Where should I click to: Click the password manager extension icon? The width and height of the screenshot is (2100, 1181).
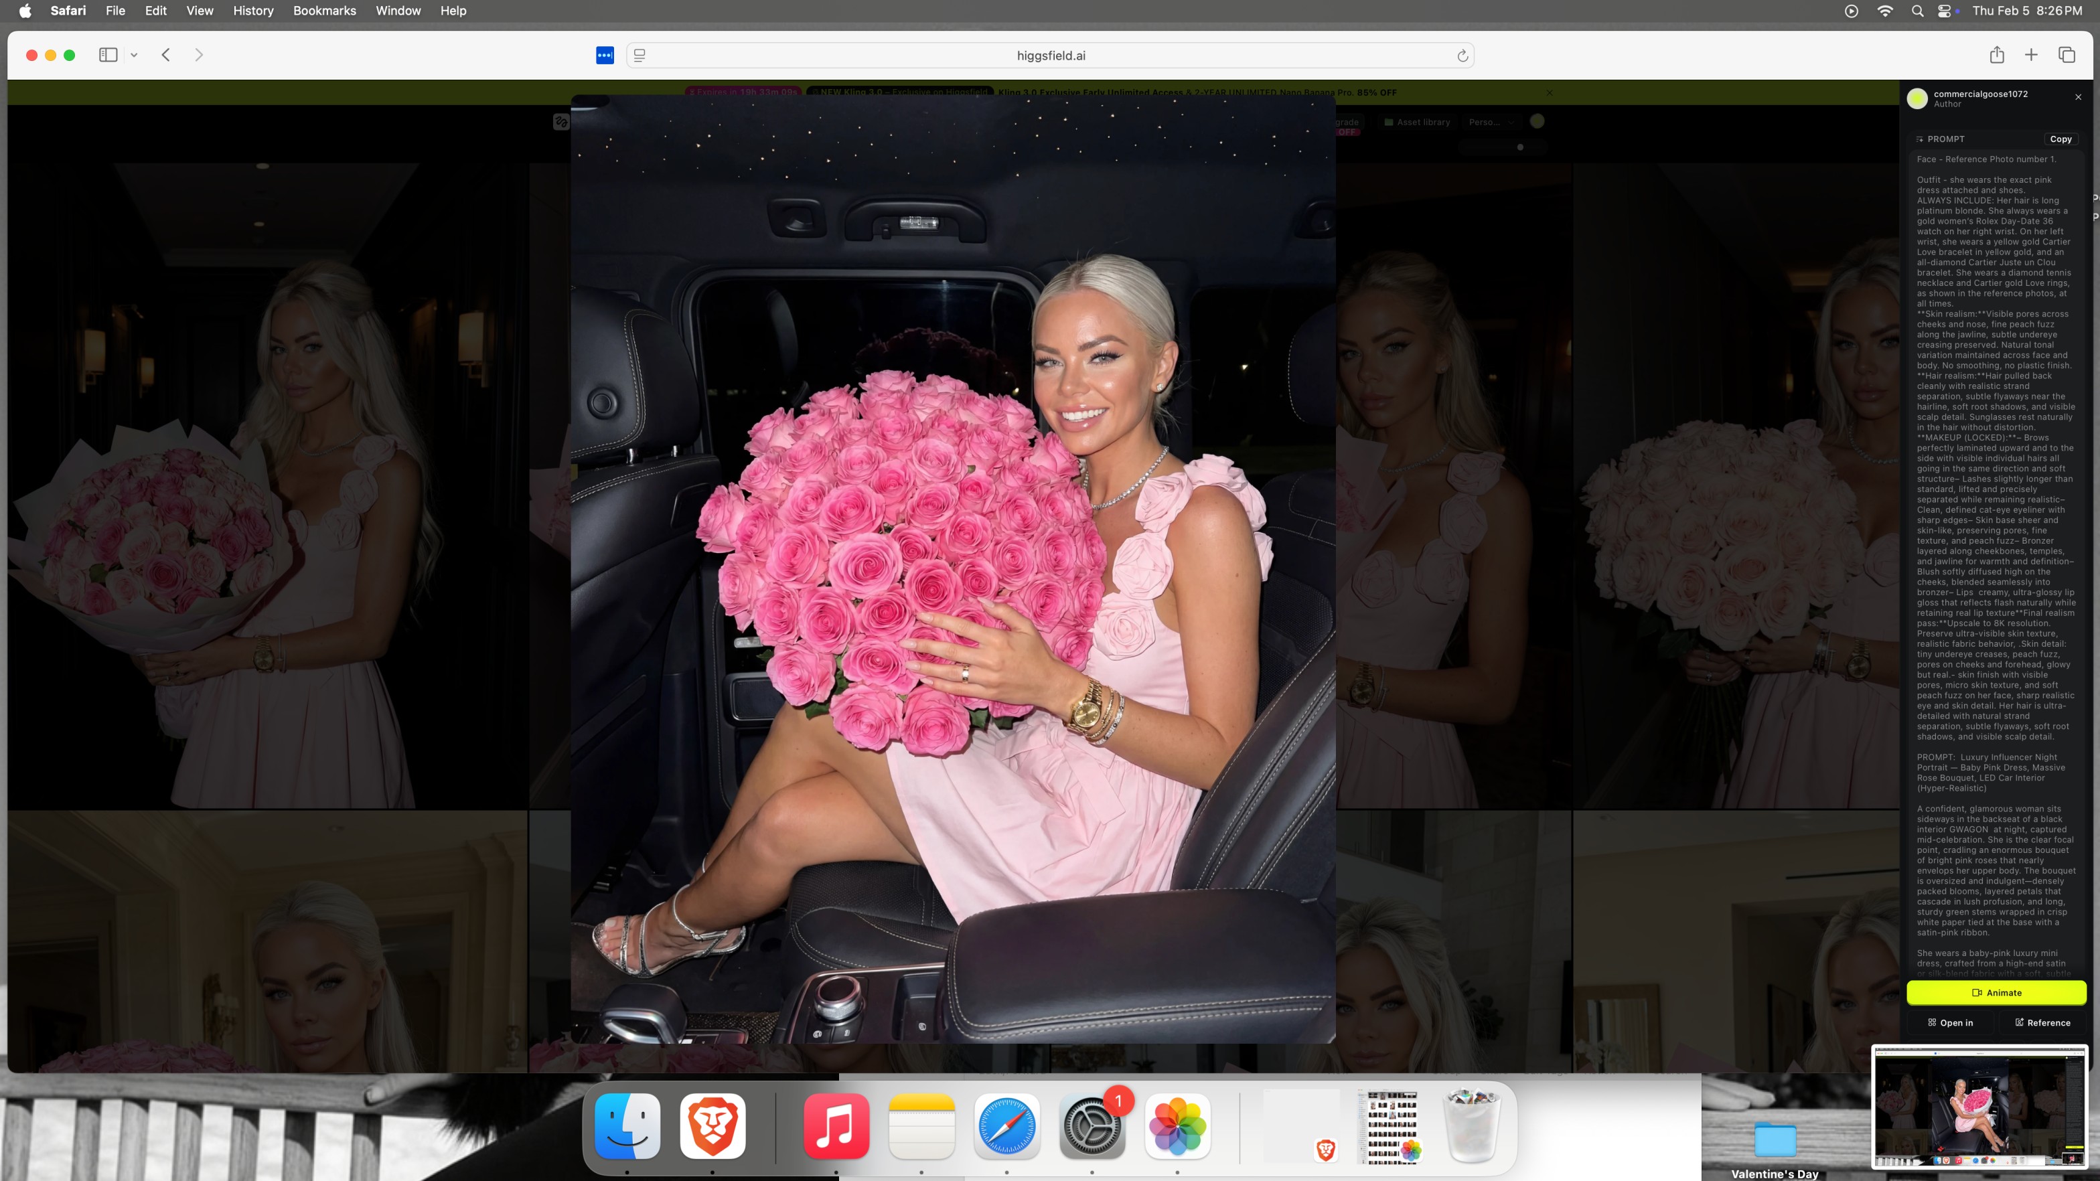pyautogui.click(x=605, y=56)
